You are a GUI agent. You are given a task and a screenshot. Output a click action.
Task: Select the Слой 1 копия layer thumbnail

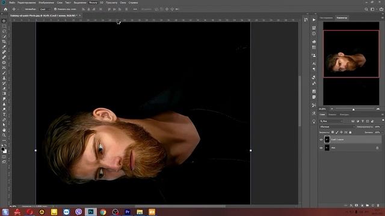[x=327, y=140]
